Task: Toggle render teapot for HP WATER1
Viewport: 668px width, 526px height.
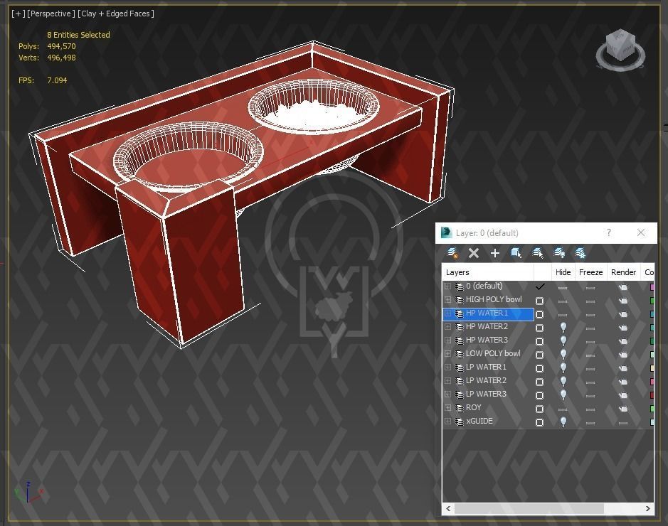Action: click(x=623, y=314)
